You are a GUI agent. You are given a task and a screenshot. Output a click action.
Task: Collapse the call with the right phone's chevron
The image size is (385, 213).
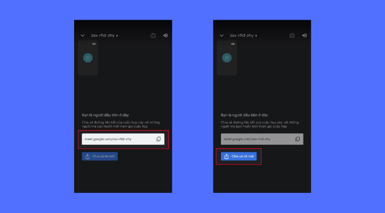pyautogui.click(x=221, y=36)
